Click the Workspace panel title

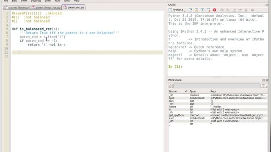point(175,80)
